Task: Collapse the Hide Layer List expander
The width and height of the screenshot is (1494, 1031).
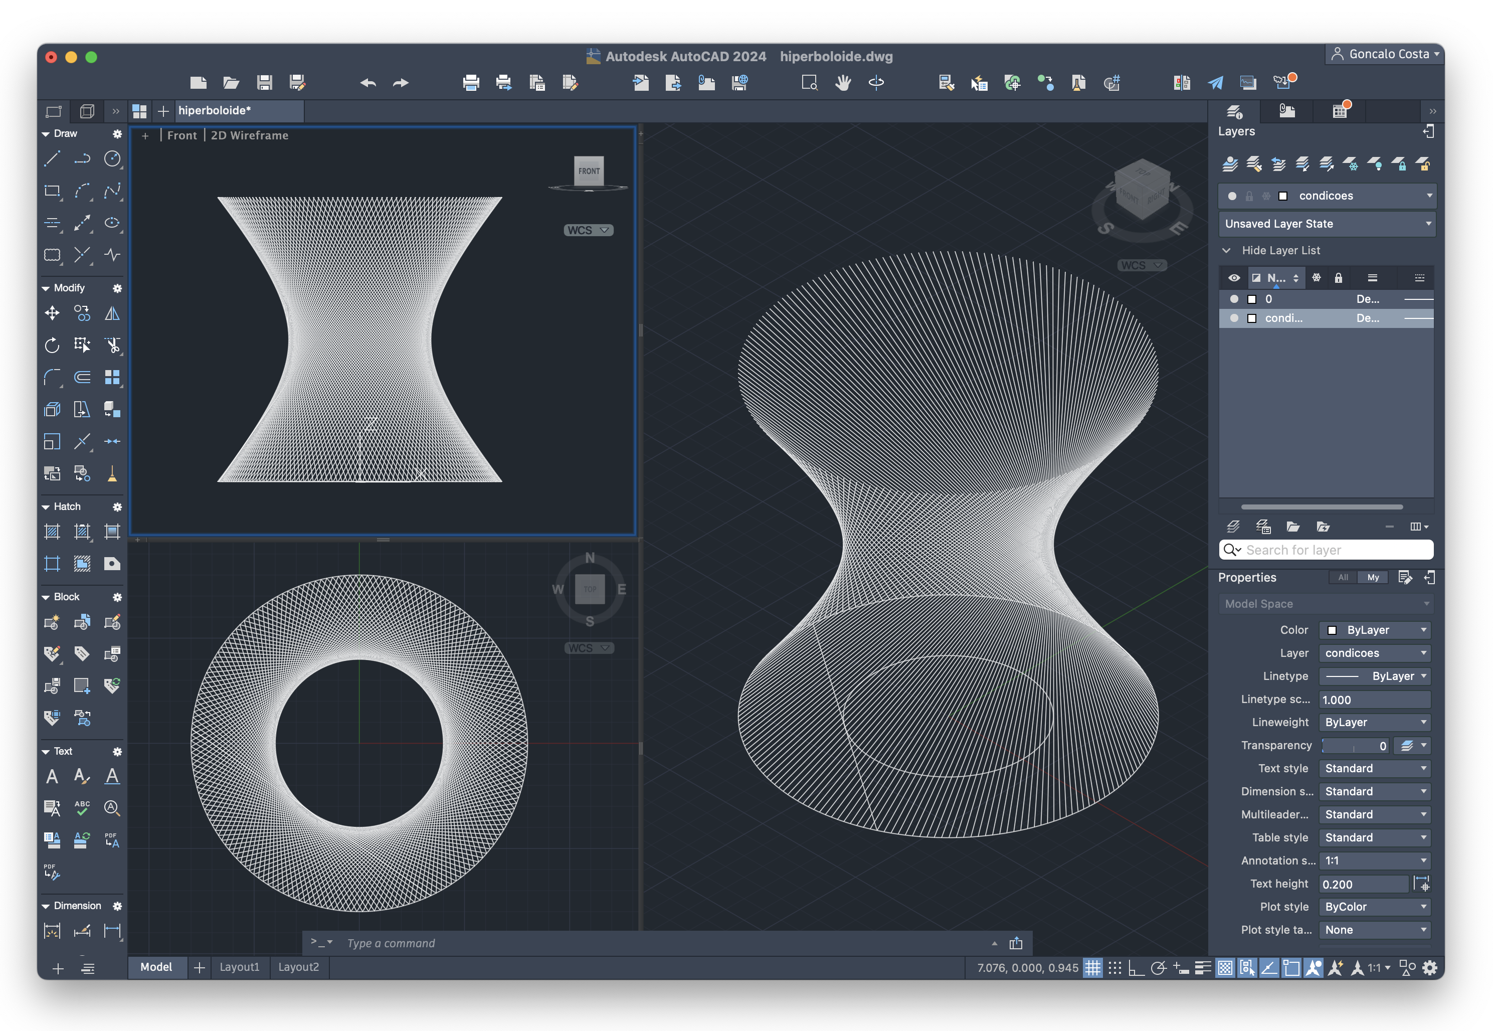Action: click(x=1226, y=251)
